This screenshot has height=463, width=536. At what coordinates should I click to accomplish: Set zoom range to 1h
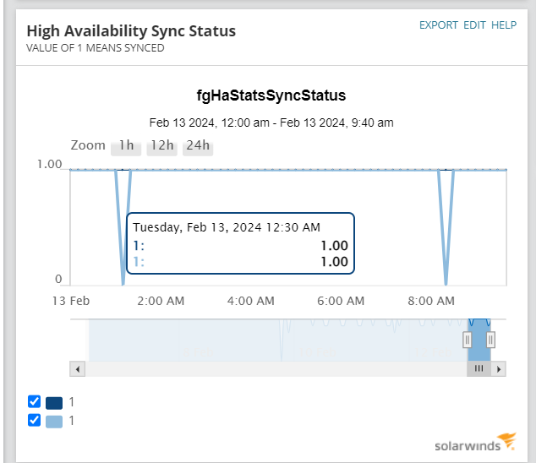(x=127, y=145)
